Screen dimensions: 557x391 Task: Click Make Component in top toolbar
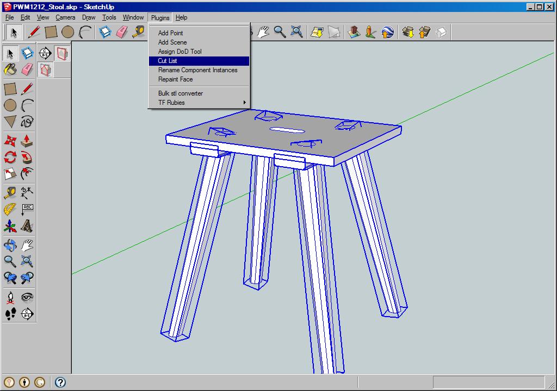pos(105,32)
